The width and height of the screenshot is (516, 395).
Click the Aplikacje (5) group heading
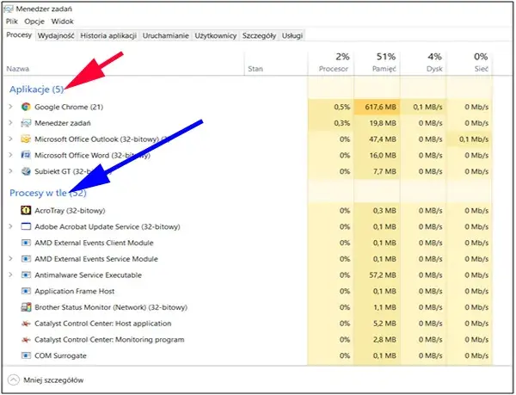tap(36, 89)
